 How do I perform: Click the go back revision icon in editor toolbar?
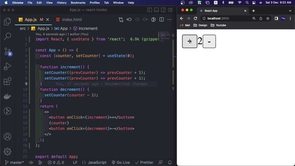(129, 19)
